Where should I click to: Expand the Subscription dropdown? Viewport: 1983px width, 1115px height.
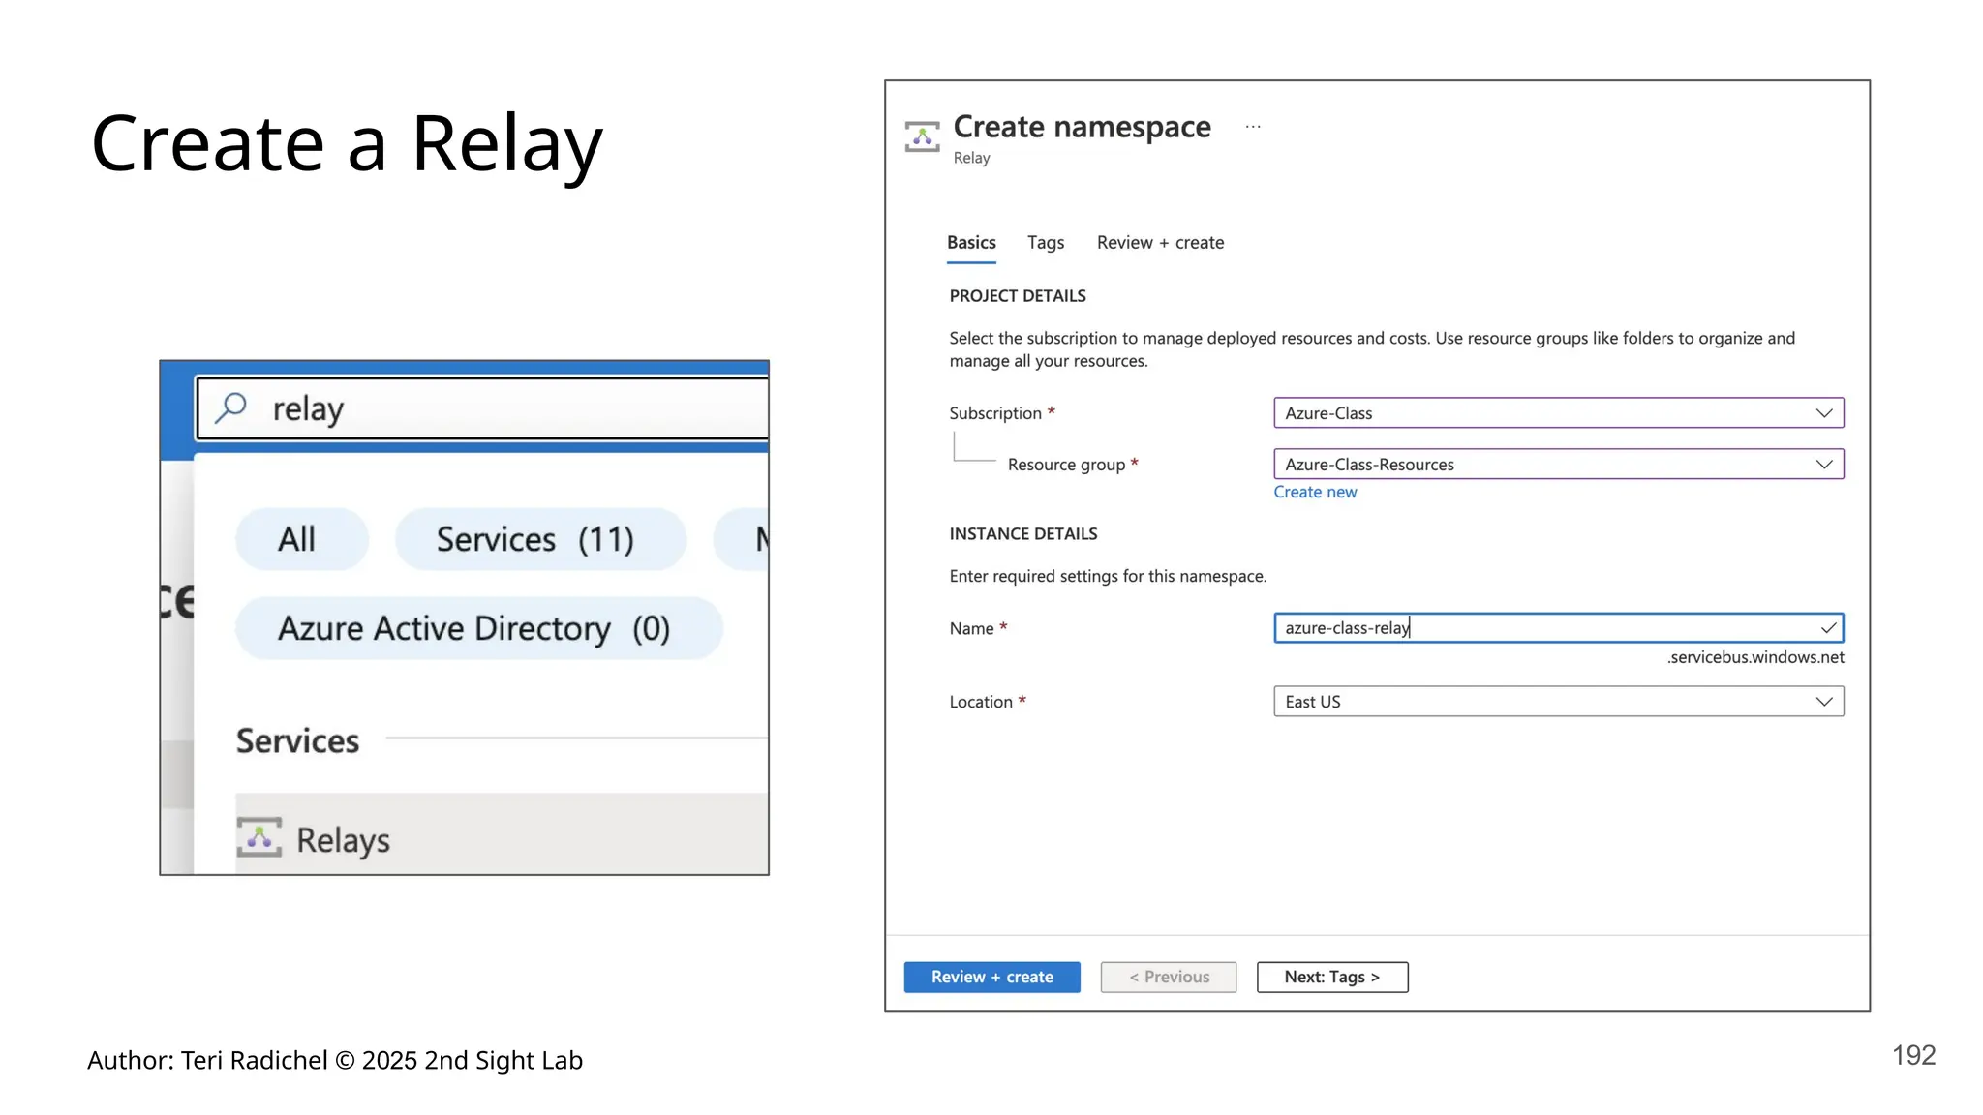pyautogui.click(x=1558, y=413)
